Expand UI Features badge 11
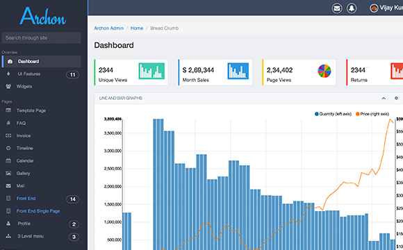403x250 pixels. [72, 74]
